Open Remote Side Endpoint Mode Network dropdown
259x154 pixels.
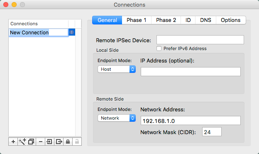click(x=117, y=118)
